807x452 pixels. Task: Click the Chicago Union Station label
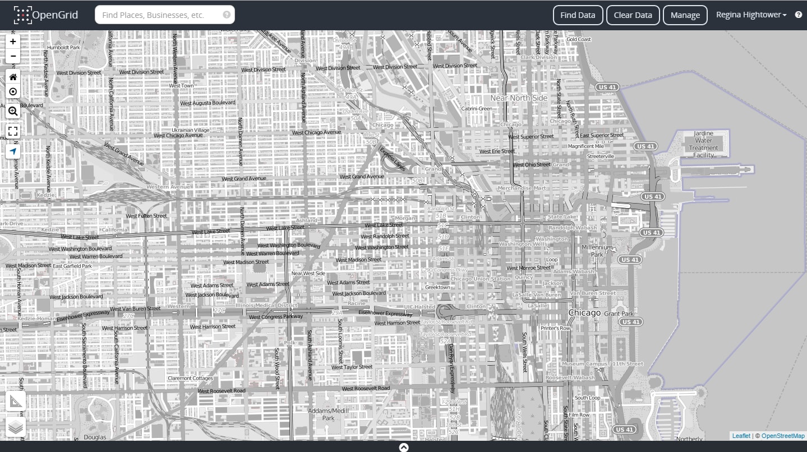tap(481, 279)
